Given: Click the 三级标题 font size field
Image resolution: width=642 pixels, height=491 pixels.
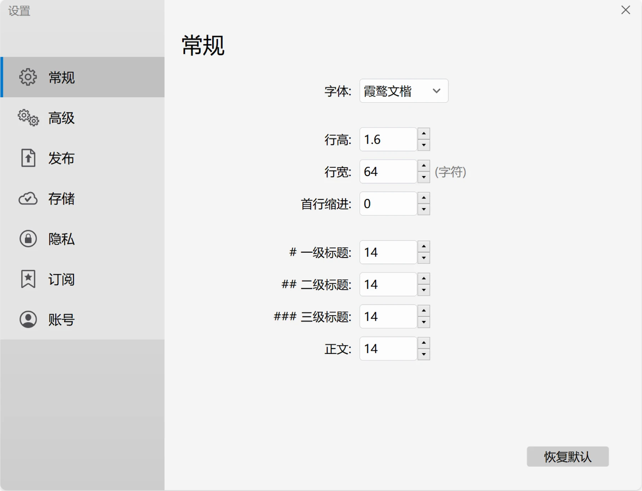Looking at the screenshot, I should (388, 316).
